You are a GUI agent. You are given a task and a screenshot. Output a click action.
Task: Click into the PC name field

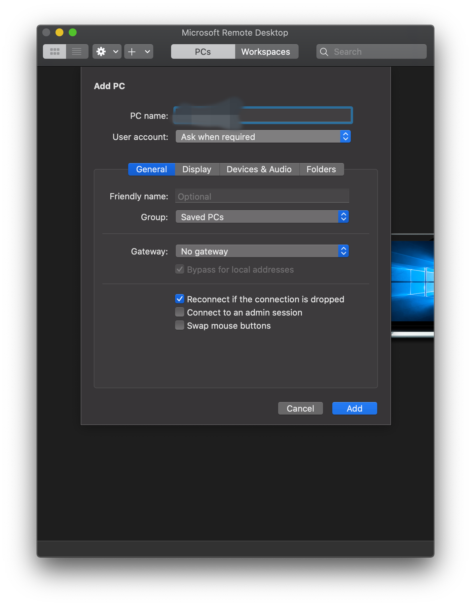[x=263, y=115]
